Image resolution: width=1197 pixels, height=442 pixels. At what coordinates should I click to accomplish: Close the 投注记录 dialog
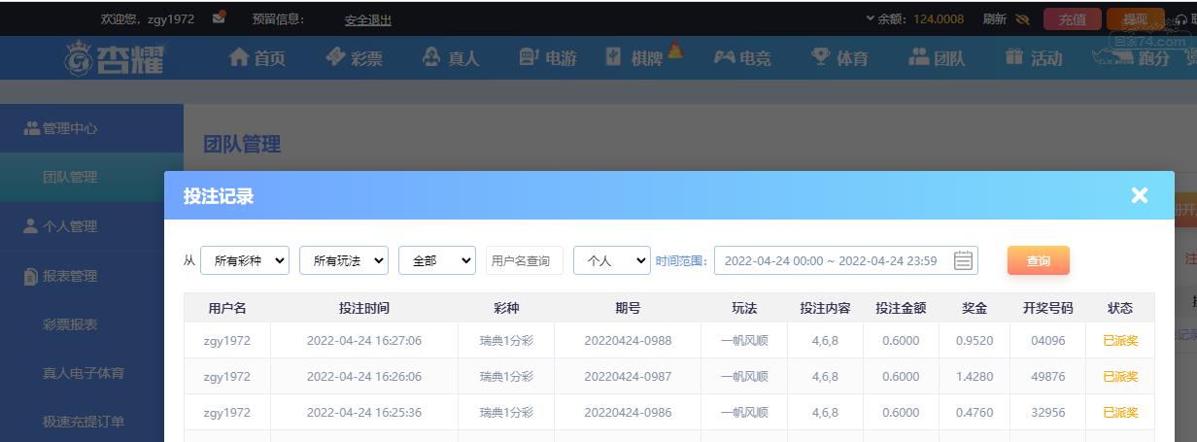[1140, 195]
